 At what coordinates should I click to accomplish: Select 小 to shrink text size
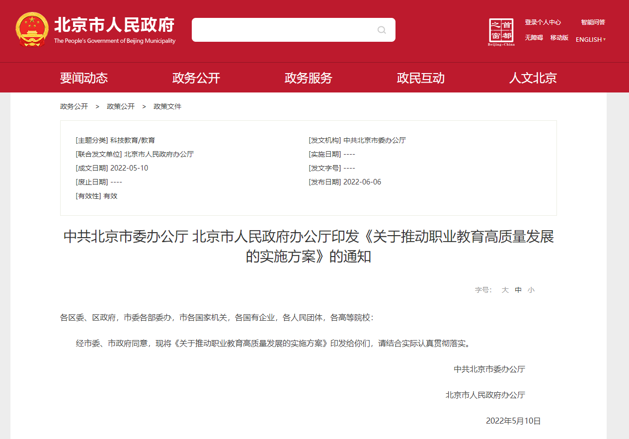[531, 290]
